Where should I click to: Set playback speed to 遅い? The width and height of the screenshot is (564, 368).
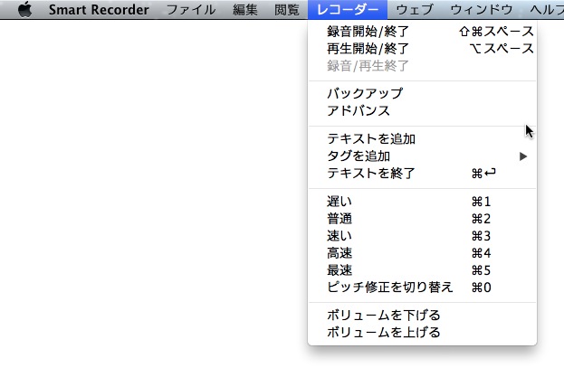tap(422, 202)
